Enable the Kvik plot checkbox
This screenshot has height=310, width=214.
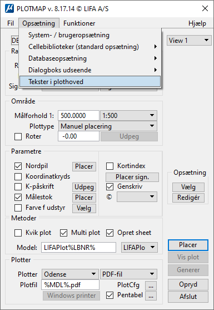pos(18,233)
